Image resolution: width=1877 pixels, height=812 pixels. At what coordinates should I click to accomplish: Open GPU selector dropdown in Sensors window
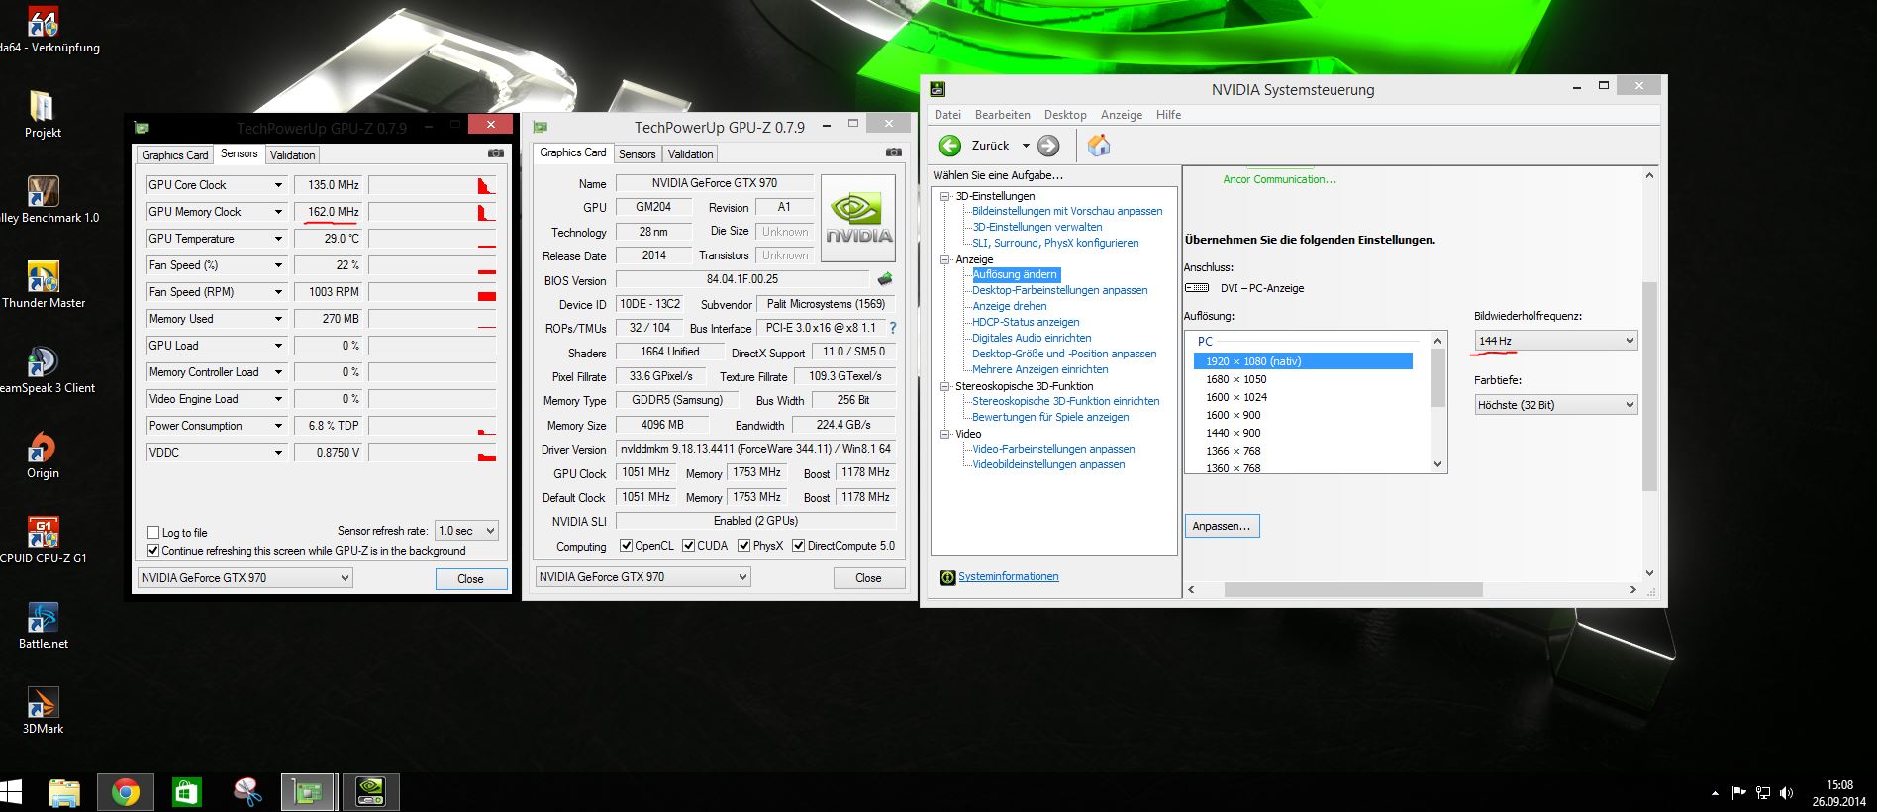pos(245,578)
